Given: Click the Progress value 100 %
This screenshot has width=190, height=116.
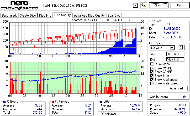Looking at the screenshot, I should pos(183,105).
